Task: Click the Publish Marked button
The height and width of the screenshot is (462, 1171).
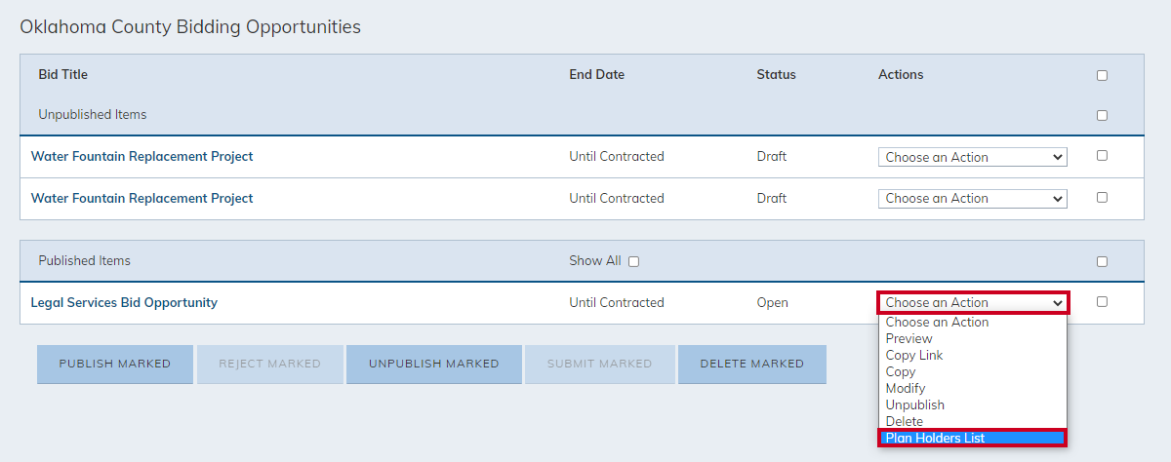Action: click(114, 364)
